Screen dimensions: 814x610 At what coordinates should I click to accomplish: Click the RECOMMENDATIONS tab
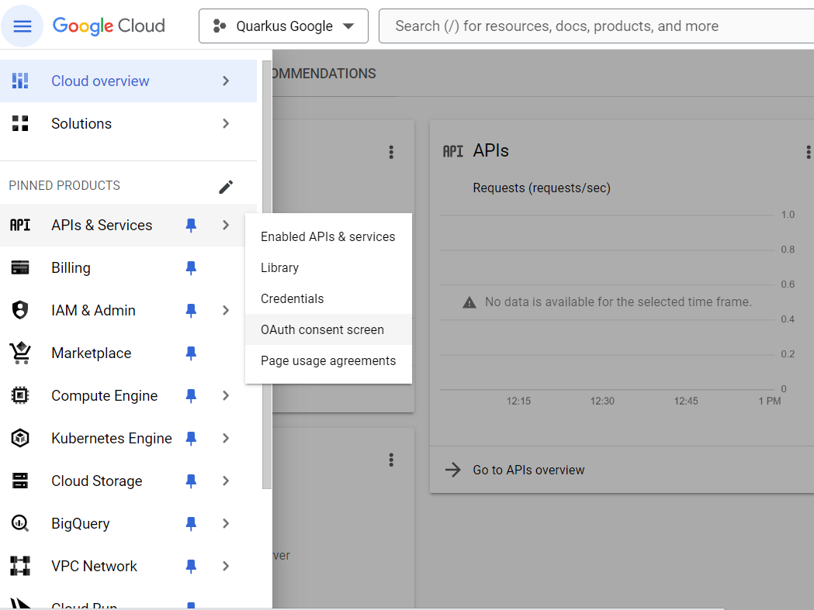324,74
